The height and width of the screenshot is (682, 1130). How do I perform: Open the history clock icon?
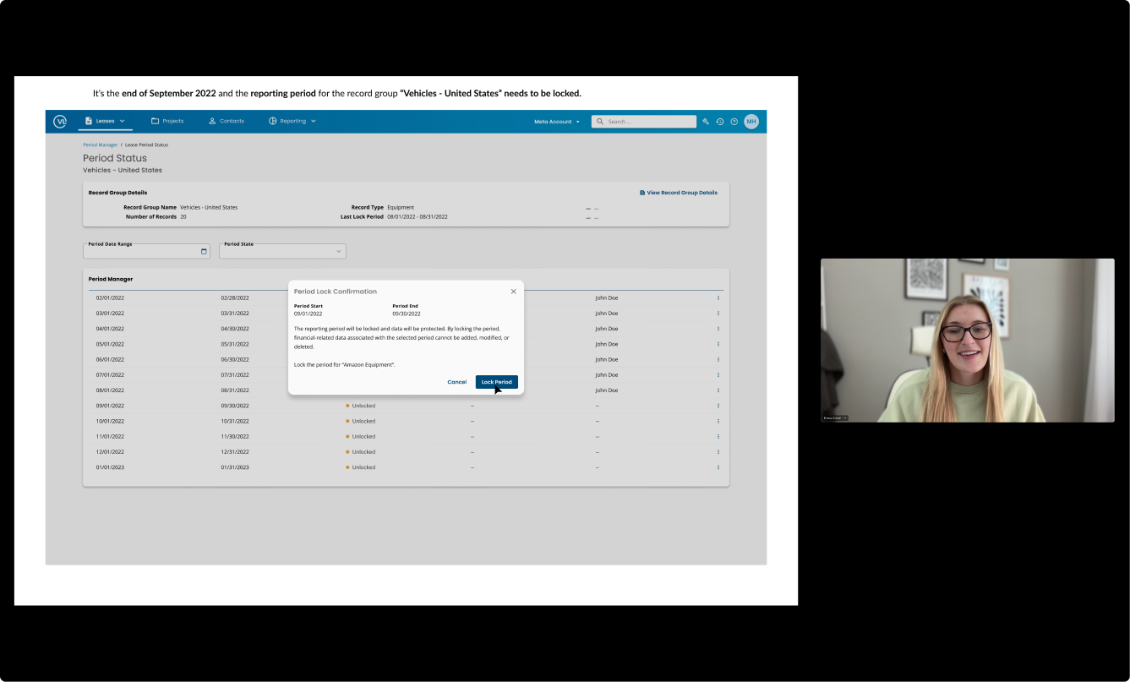(x=720, y=122)
